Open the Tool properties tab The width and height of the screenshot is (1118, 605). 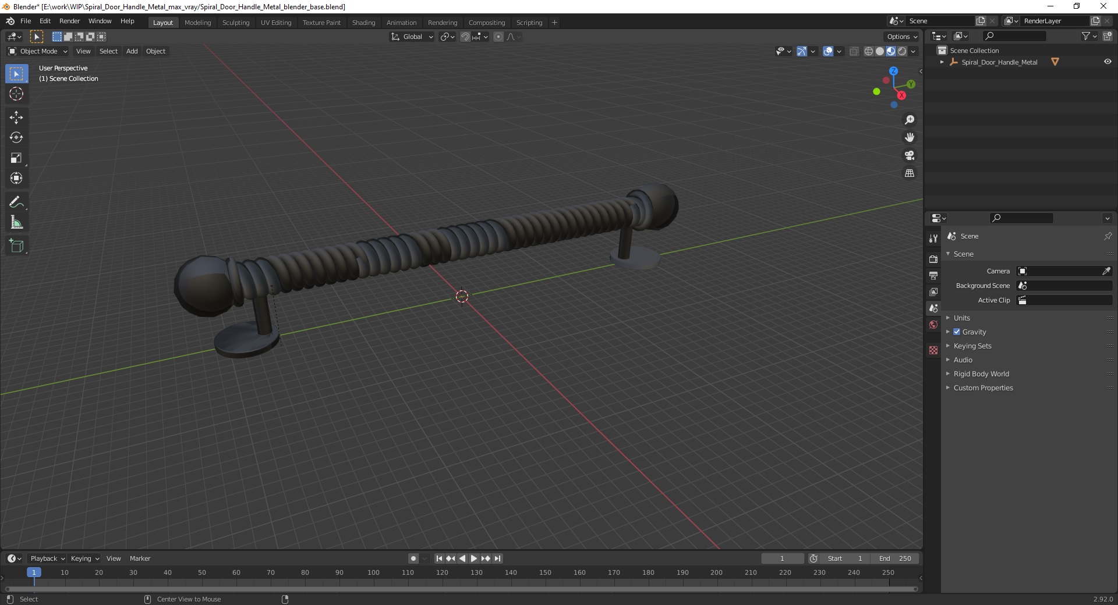[x=933, y=239]
